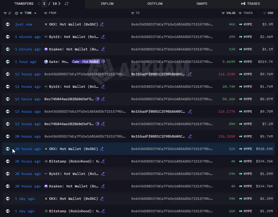Toggle TIME column sort arrow
Screen dimensions: 278x217
tap(35, 13)
